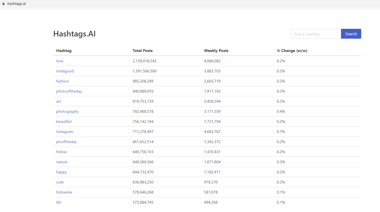Select the 'tbt' hashtag link

pyautogui.click(x=59, y=203)
